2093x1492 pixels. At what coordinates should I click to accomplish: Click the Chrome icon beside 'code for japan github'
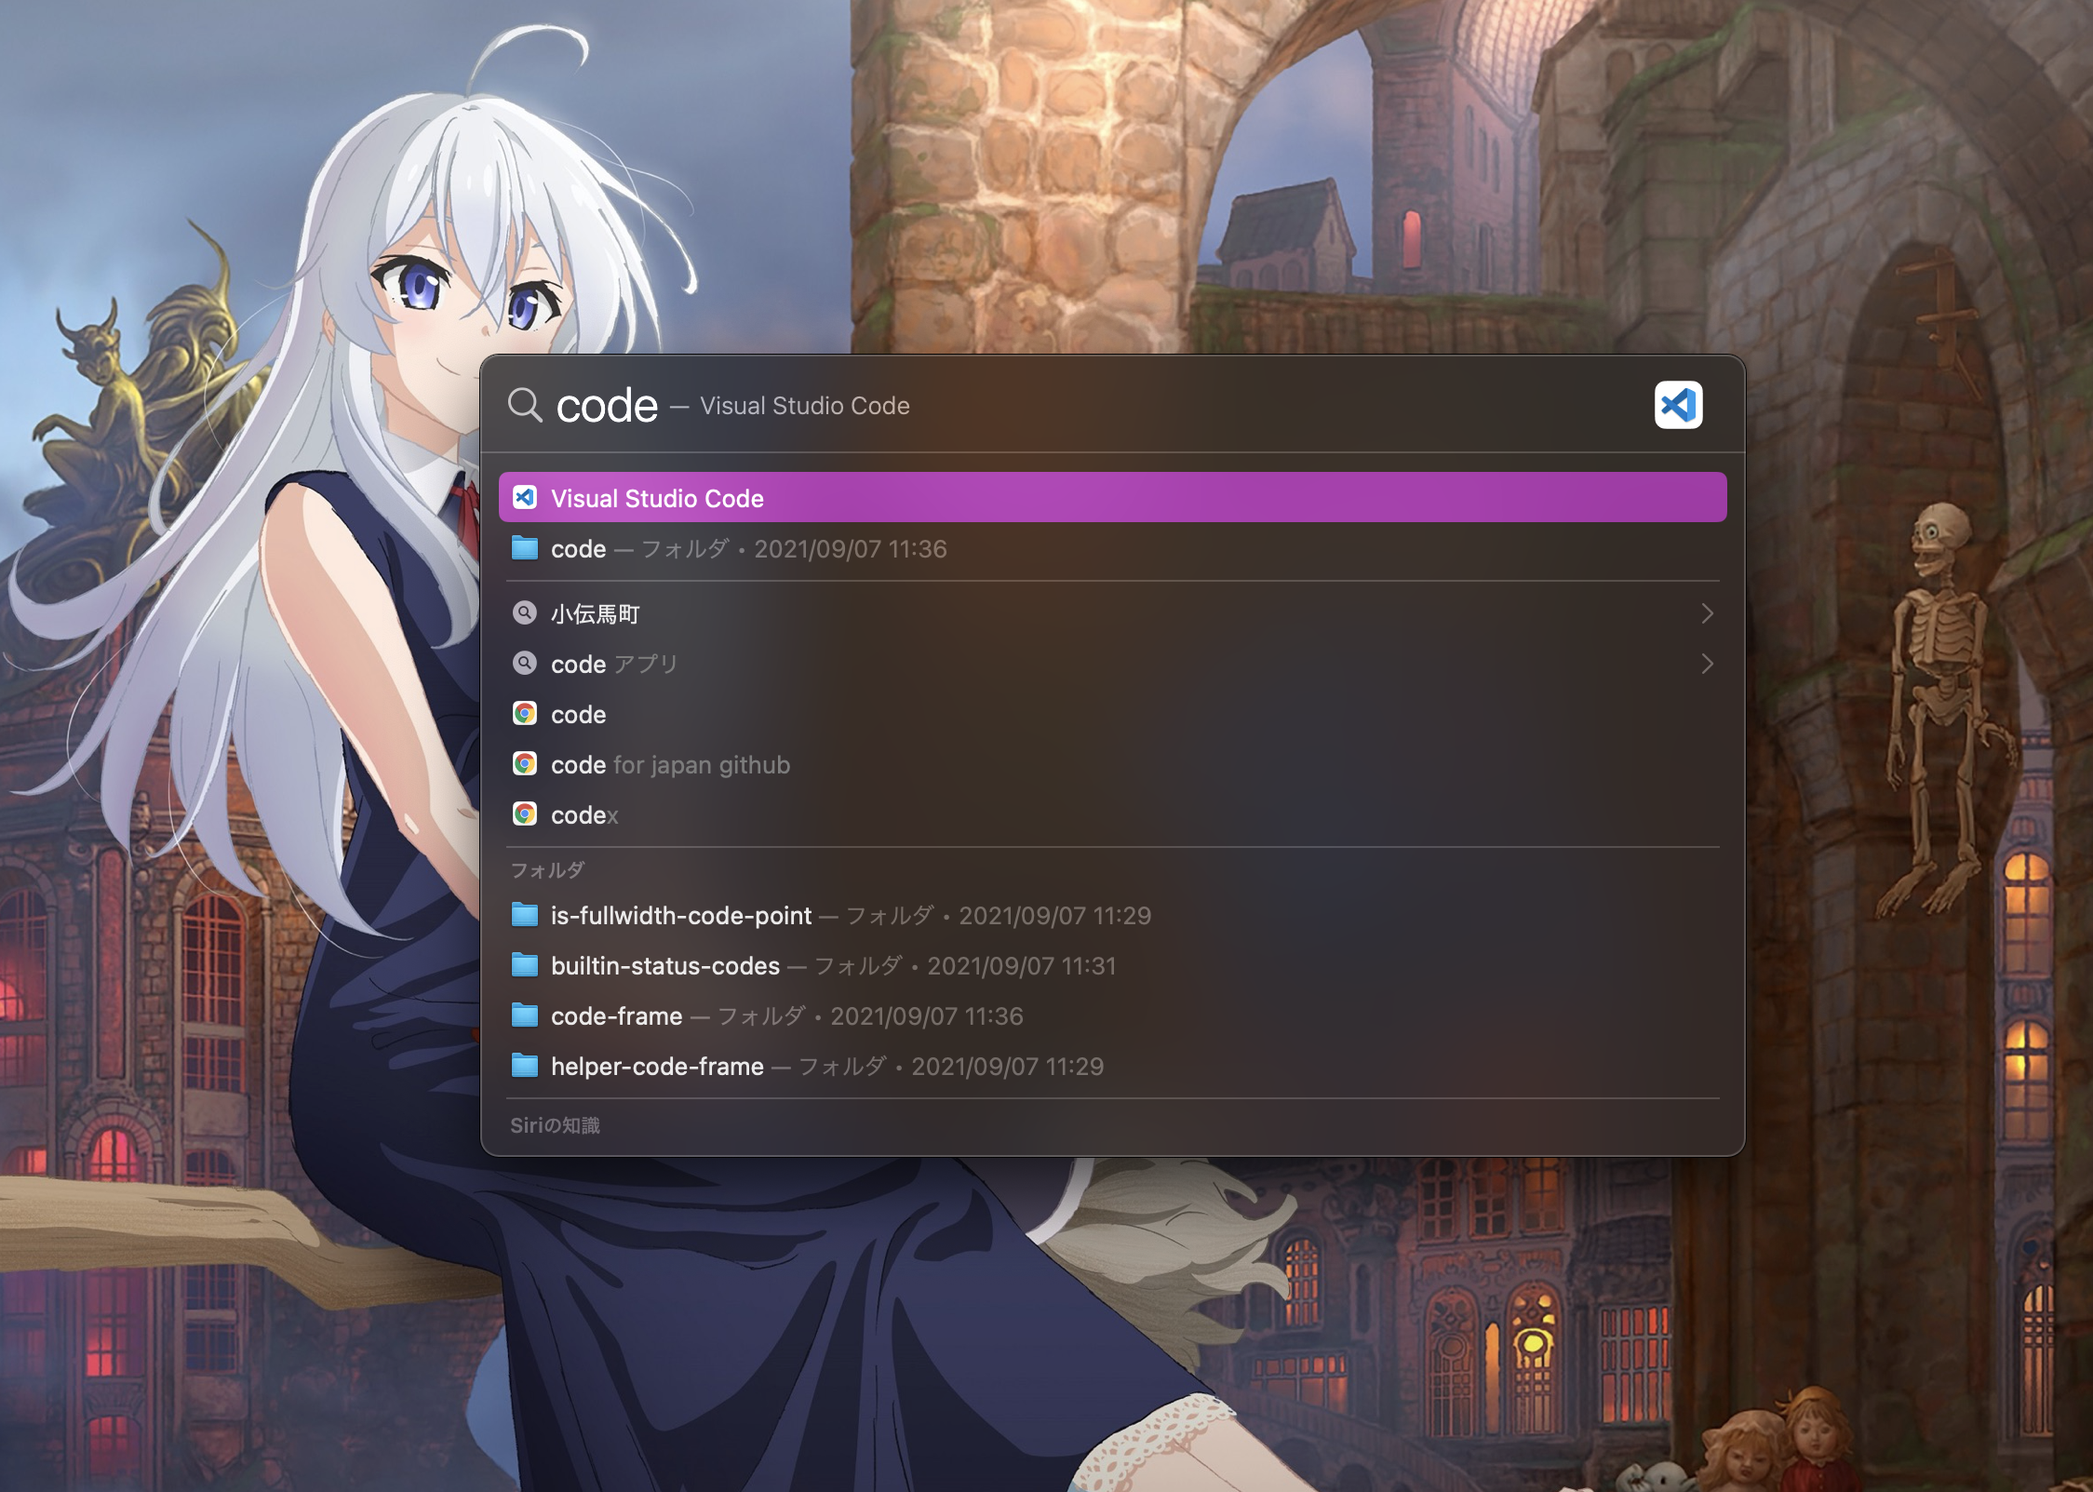[525, 764]
